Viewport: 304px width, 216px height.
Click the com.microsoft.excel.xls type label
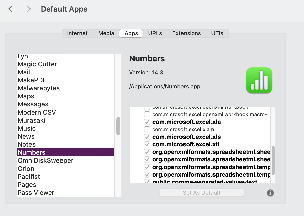pos(187,137)
